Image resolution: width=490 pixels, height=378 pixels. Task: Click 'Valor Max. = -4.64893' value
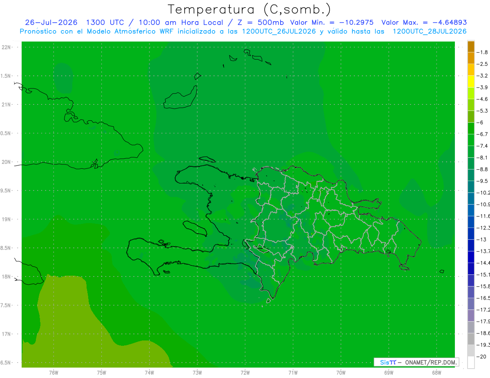point(424,22)
